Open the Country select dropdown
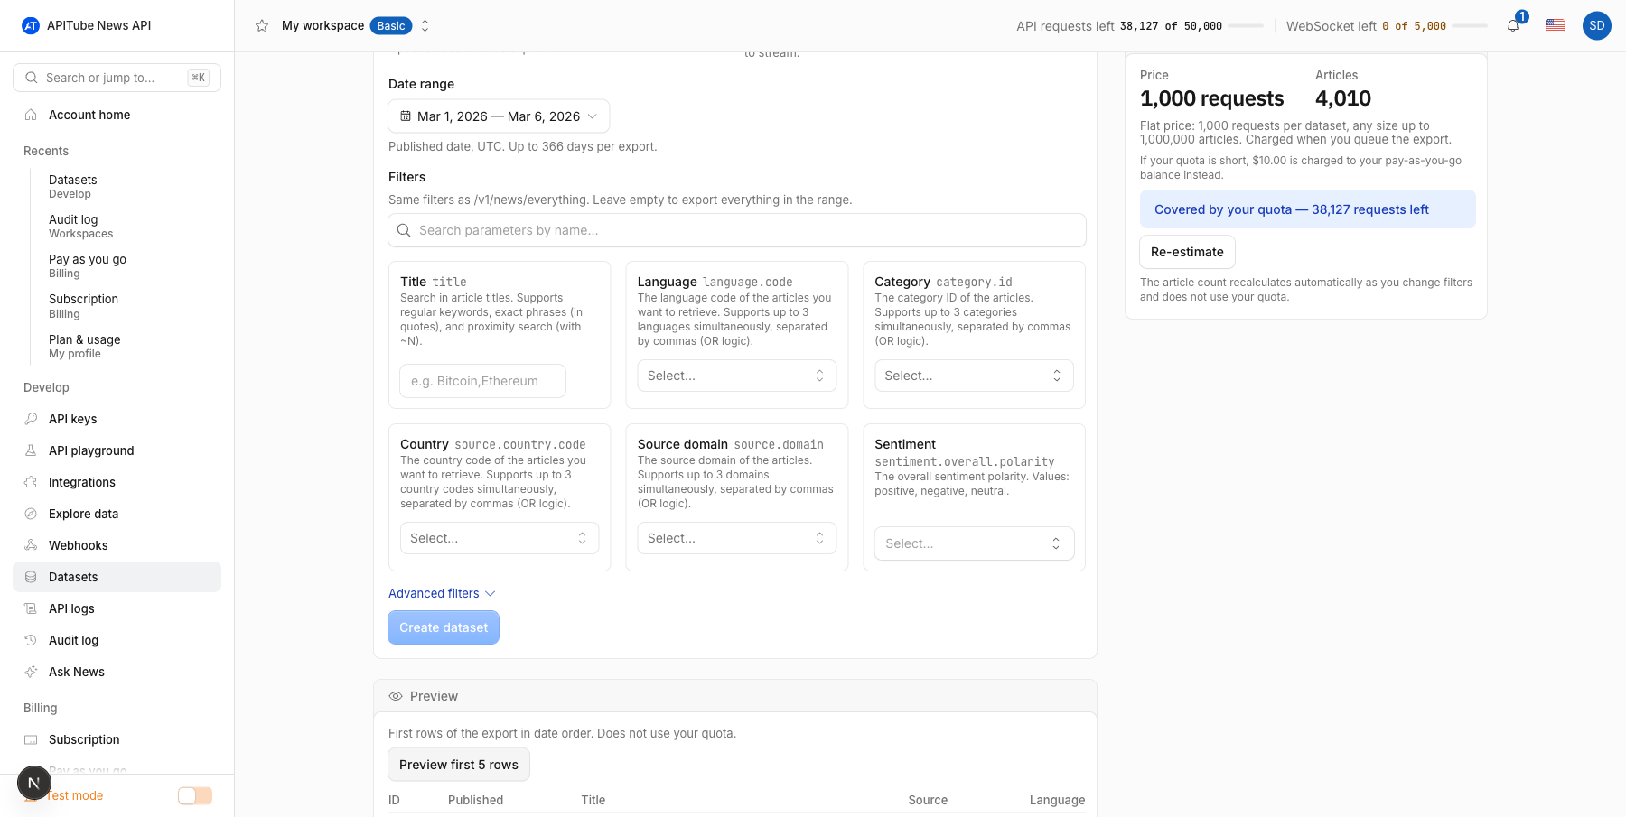Image resolution: width=1626 pixels, height=817 pixels. coord(499,538)
